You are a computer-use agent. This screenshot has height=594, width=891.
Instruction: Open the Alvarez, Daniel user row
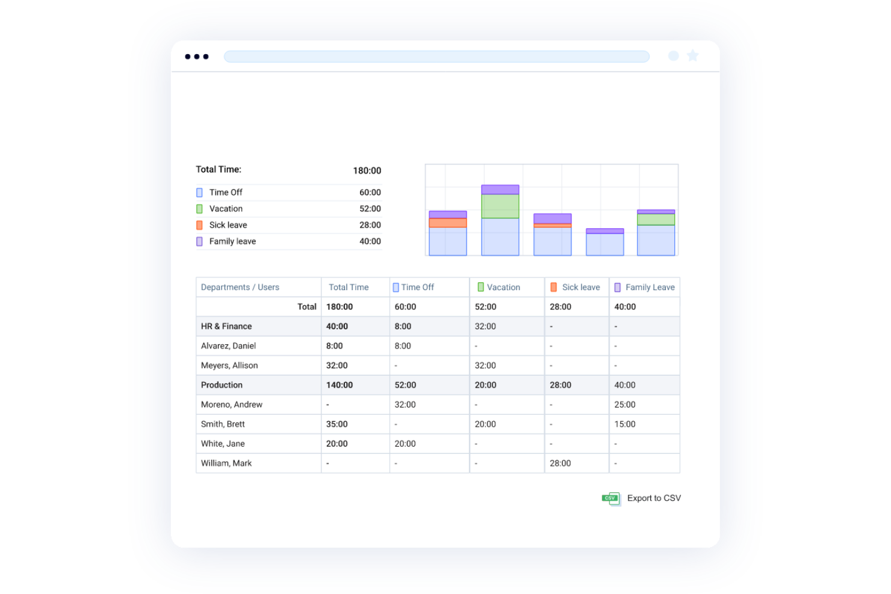[438, 346]
